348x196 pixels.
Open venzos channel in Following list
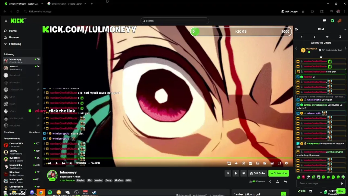(21, 68)
